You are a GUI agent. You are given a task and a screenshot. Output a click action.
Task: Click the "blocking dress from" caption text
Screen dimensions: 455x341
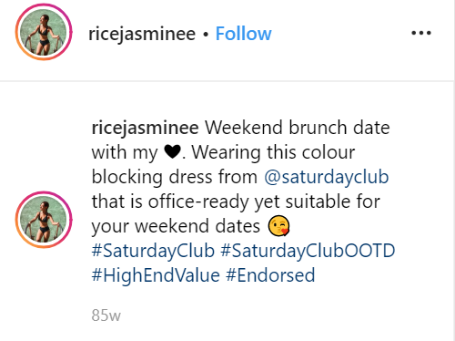[175, 177]
